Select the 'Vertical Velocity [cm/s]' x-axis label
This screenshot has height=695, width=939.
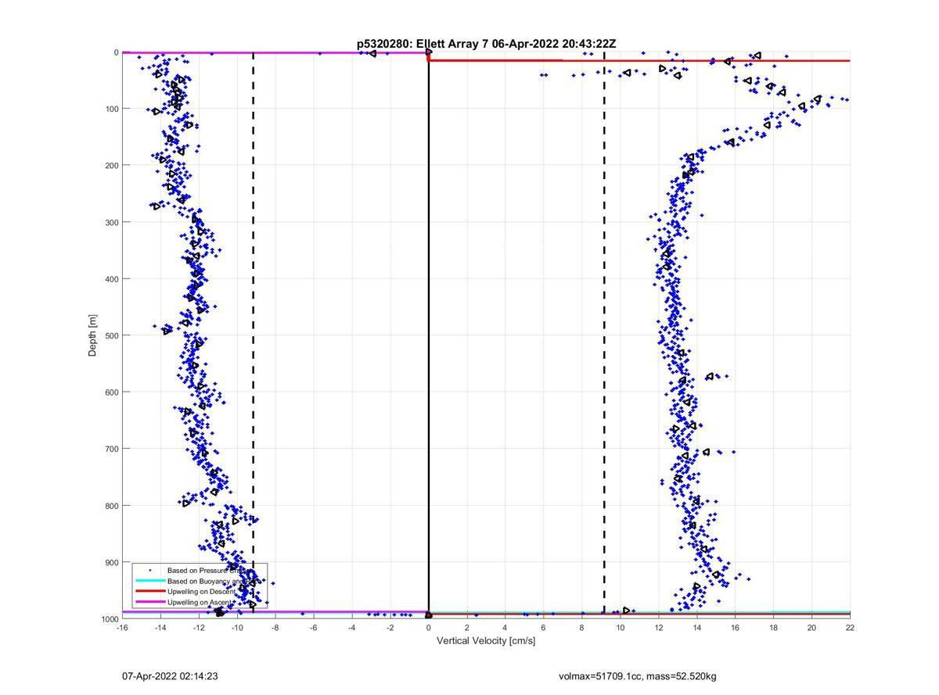486,641
